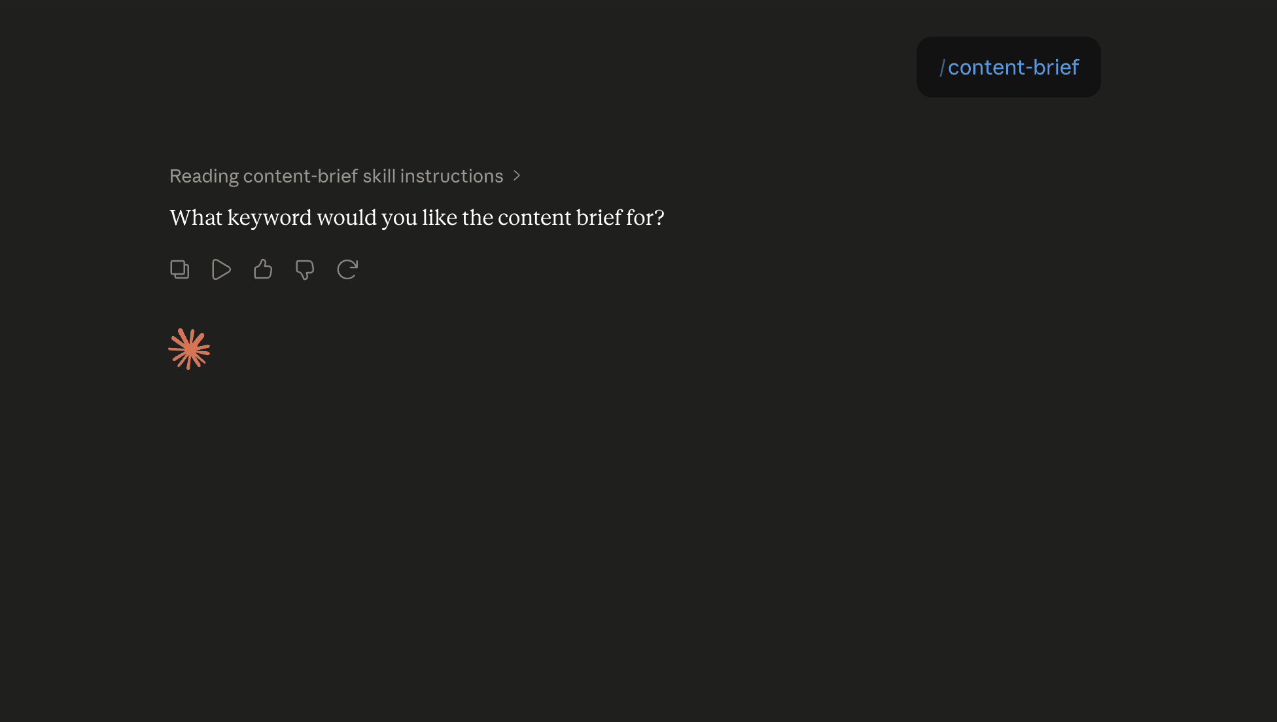Copy the assistant's response to clipboard

[179, 269]
